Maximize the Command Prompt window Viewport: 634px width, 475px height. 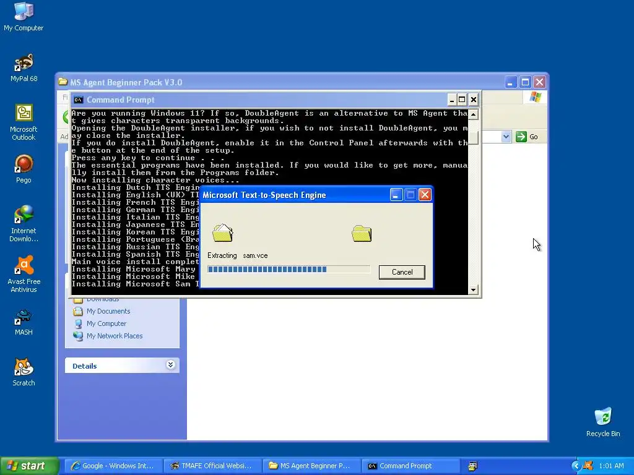click(462, 100)
